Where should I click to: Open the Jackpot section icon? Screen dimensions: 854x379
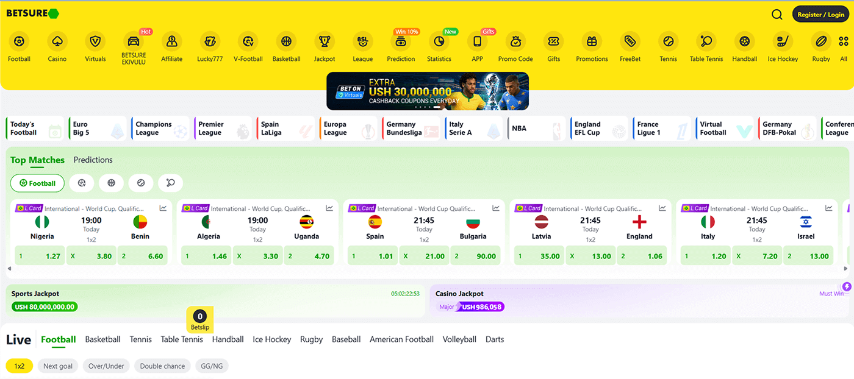tap(325, 41)
